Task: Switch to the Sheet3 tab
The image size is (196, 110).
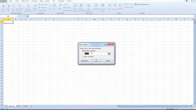Action: 26,106
